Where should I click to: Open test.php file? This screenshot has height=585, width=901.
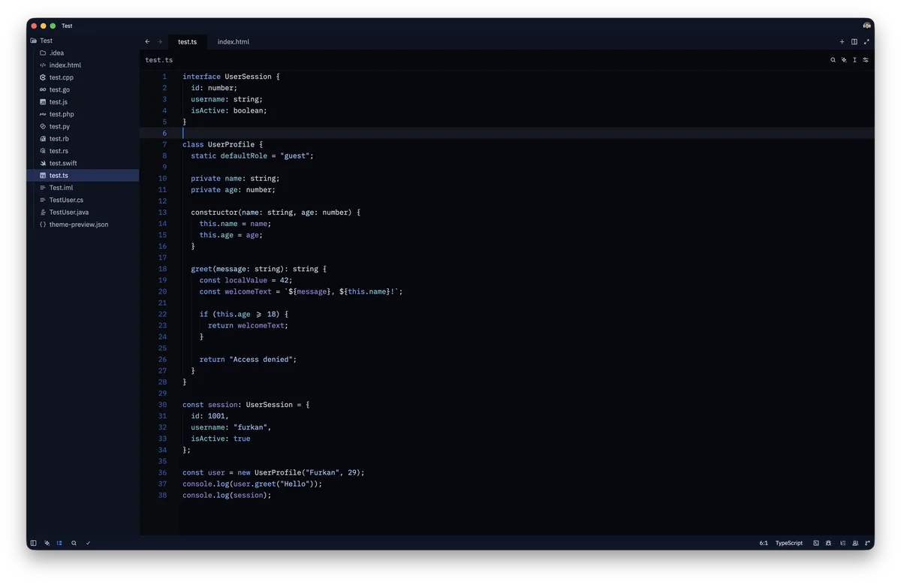coord(83,114)
